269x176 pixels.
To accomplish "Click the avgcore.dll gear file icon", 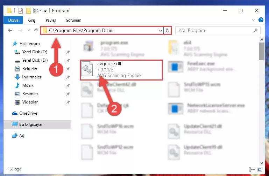I will click(x=87, y=69).
